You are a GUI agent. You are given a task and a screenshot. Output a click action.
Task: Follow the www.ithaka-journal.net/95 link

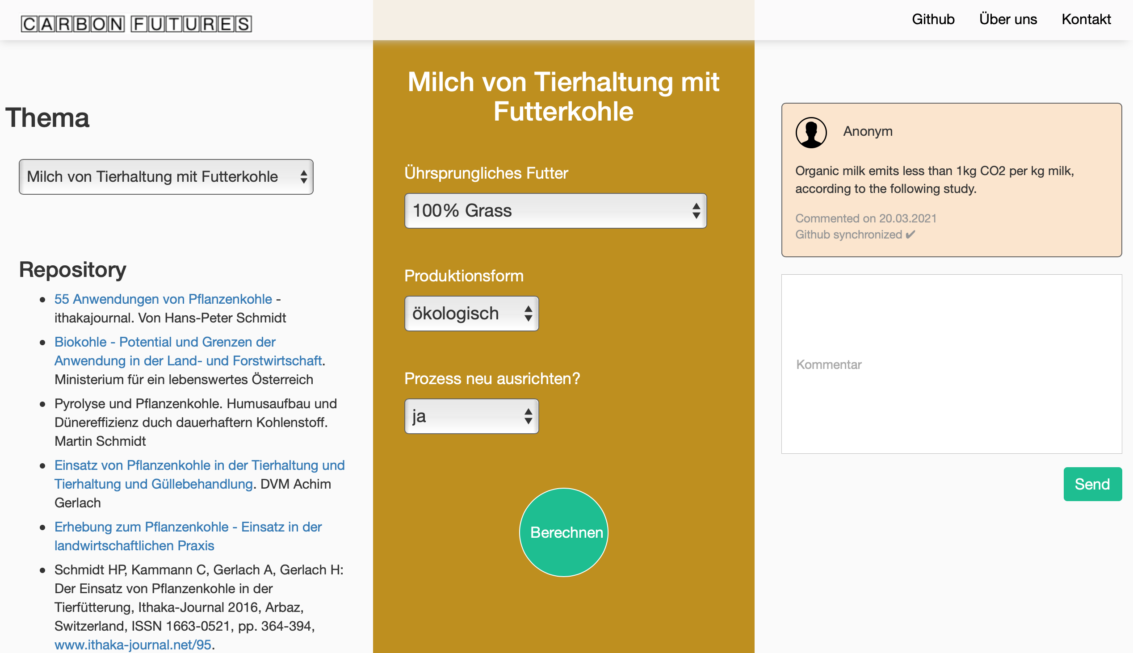tap(133, 645)
